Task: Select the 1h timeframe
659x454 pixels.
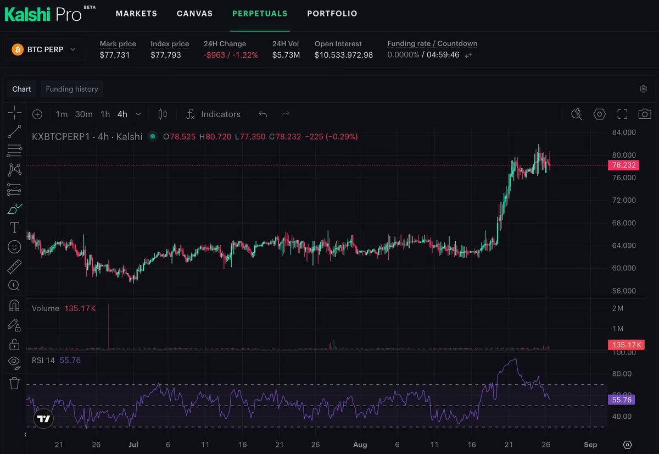Action: click(x=105, y=114)
